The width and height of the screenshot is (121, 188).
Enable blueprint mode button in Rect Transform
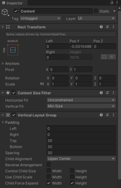104,57
